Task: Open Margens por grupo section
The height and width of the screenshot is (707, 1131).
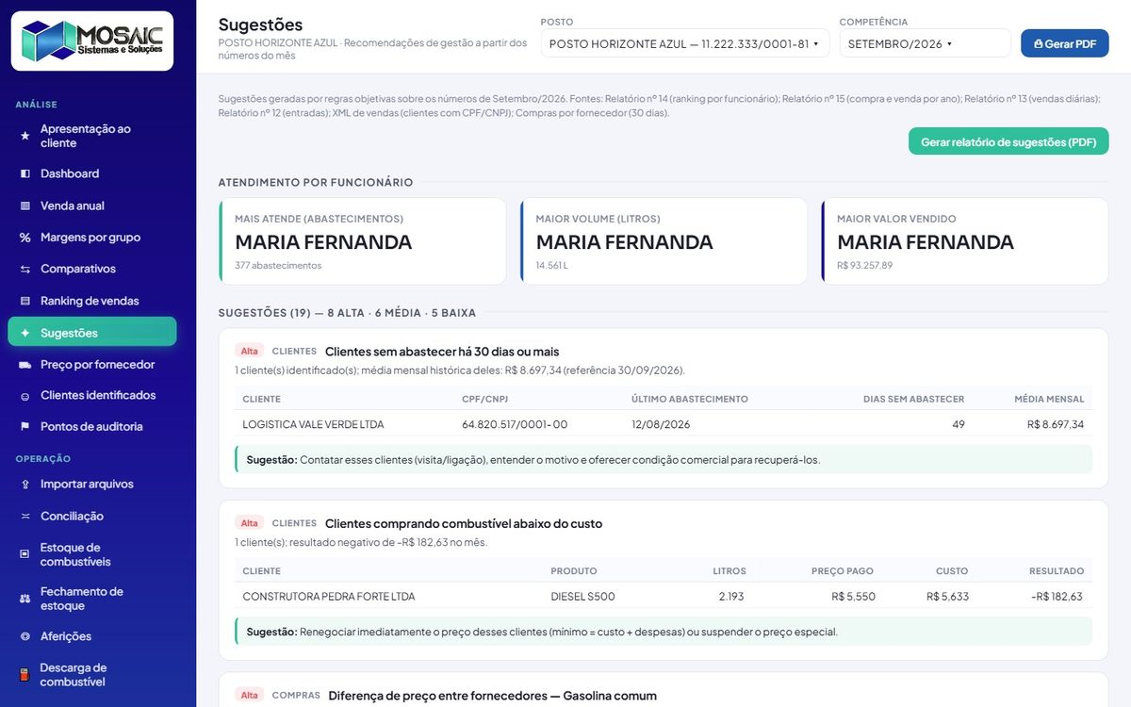Action: pyautogui.click(x=92, y=238)
